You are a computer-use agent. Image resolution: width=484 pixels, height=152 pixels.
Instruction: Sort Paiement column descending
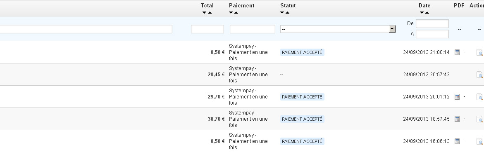[231, 13]
